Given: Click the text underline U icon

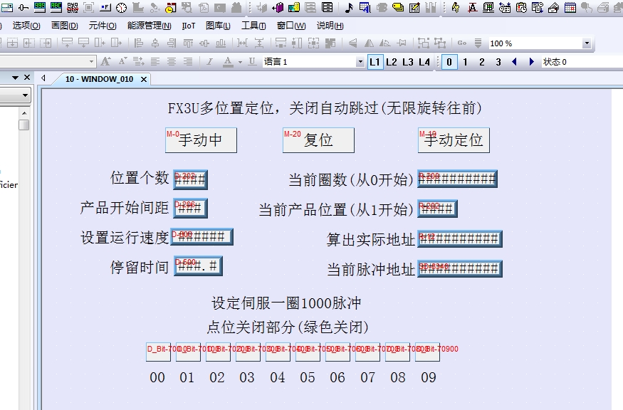Looking at the screenshot, I should (252, 62).
